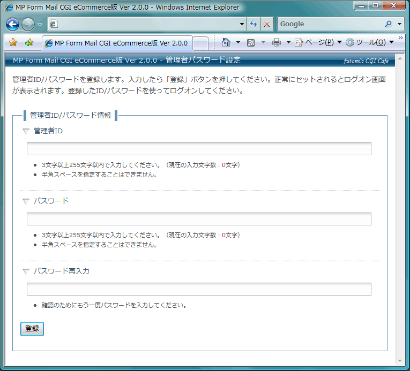410x371 pixels.
Task: Click the 登録 button
Action: [32, 329]
